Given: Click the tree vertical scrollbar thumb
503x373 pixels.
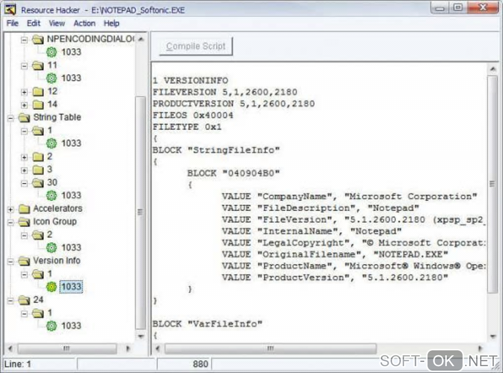Looking at the screenshot, I should pyautogui.click(x=140, y=213).
